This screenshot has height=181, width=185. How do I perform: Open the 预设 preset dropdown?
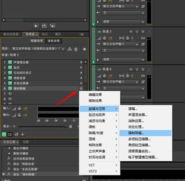click(x=38, y=49)
